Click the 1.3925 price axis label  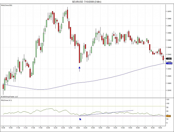coord(169,76)
